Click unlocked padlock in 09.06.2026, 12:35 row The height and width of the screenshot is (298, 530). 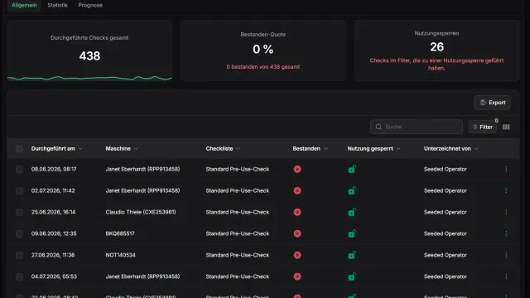(352, 233)
